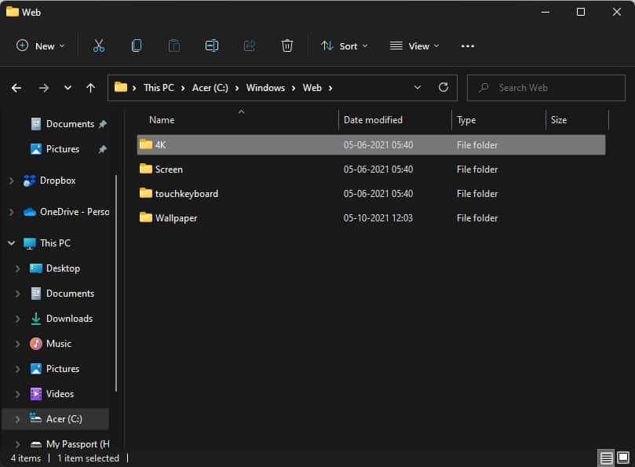The height and width of the screenshot is (467, 635).
Task: Switch to details view from status bar
Action: point(606,458)
